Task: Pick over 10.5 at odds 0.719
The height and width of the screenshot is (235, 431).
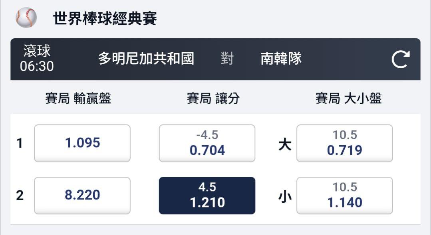Action: click(344, 143)
